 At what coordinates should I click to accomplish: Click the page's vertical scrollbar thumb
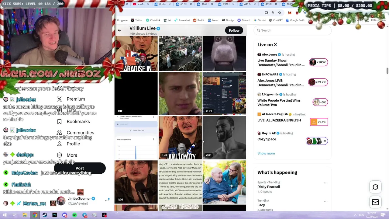tap(387, 71)
